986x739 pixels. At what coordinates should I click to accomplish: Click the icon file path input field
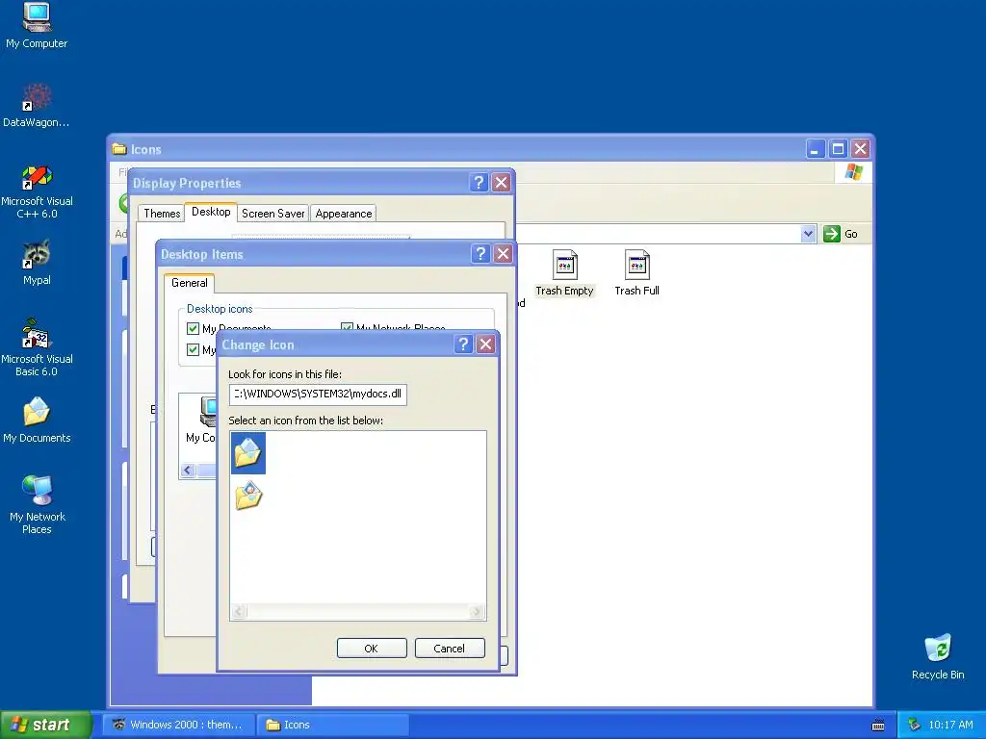(318, 394)
